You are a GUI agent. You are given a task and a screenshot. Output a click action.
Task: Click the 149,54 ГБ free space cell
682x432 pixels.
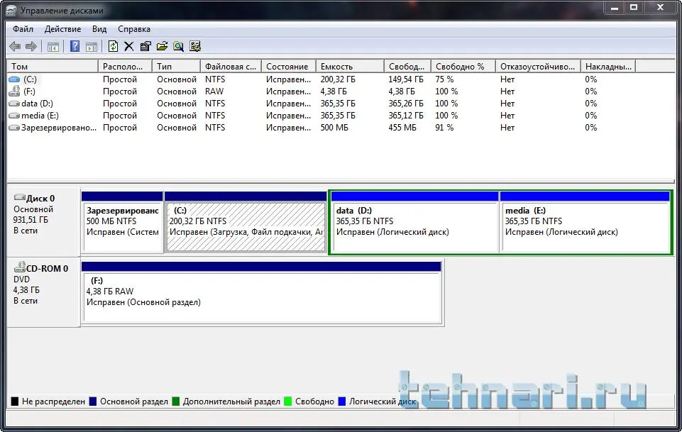coord(406,79)
